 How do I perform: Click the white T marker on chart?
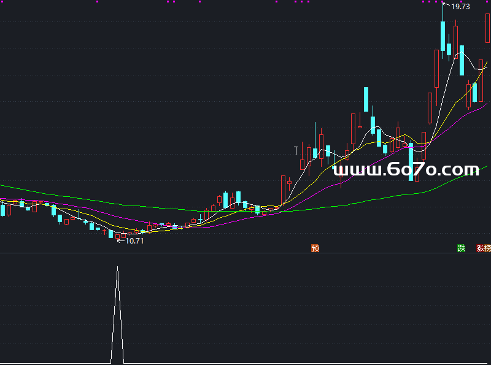pyautogui.click(x=296, y=150)
